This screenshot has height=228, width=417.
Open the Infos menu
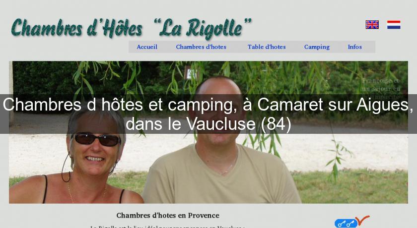[x=355, y=47]
